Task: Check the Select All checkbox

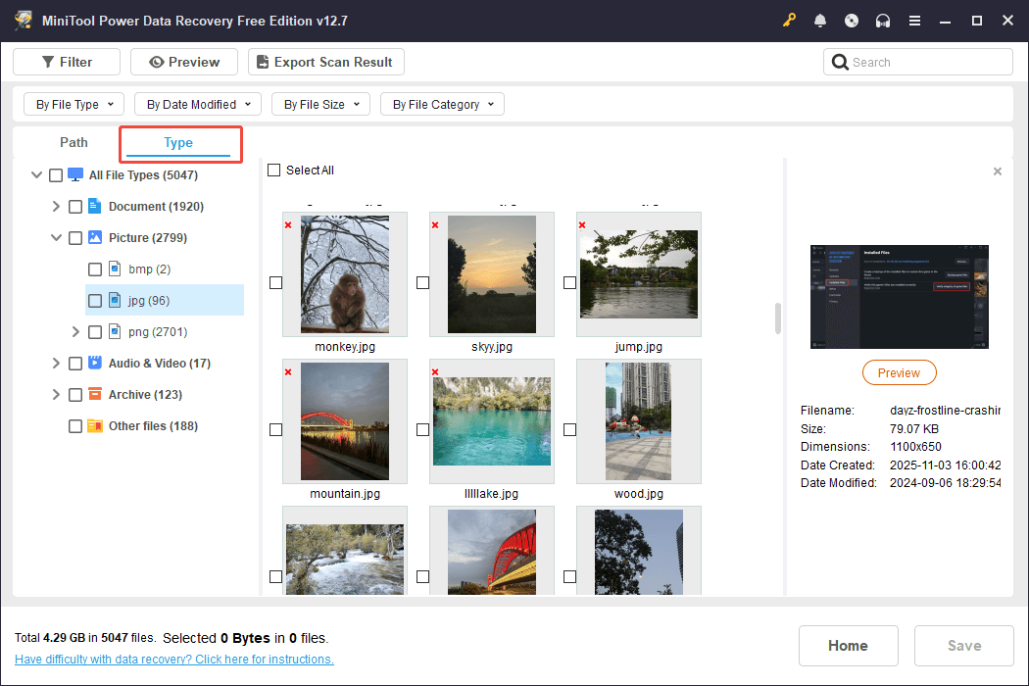Action: coord(274,171)
